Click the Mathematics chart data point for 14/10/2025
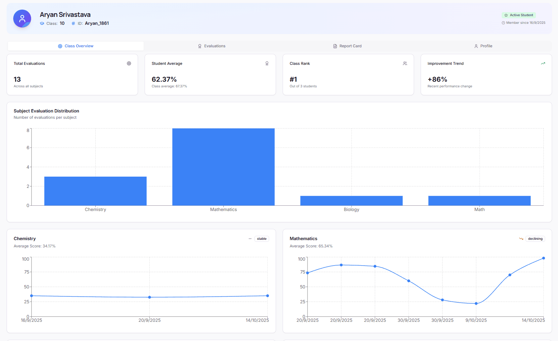 click(x=543, y=258)
